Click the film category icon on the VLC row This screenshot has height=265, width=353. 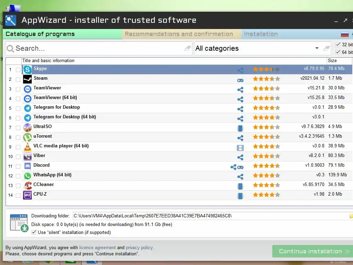(x=240, y=148)
